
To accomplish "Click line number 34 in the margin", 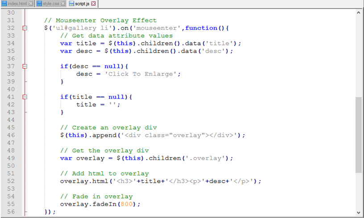I will (x=11, y=43).
